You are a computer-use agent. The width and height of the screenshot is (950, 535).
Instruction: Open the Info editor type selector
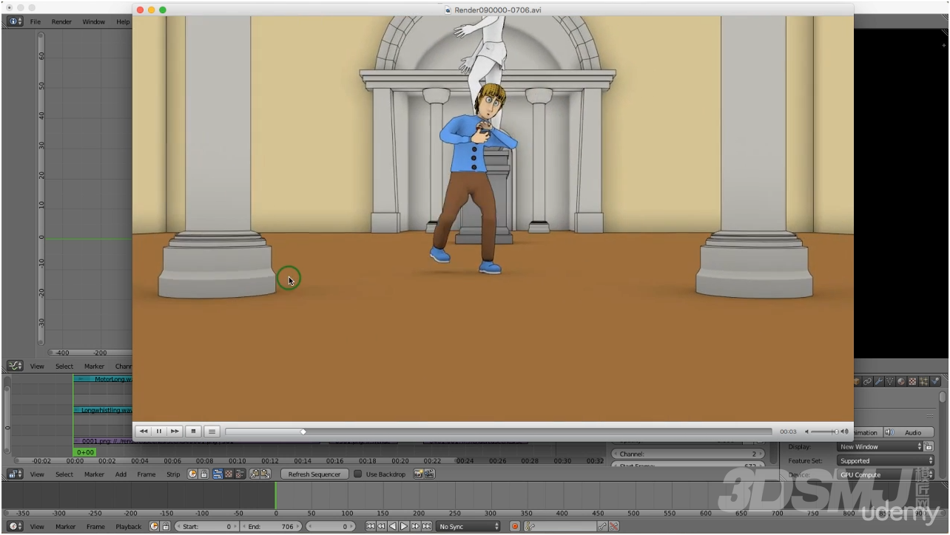(15, 21)
